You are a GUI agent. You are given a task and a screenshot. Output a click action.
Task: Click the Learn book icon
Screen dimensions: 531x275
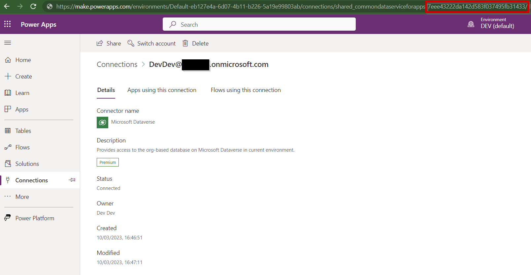point(8,93)
